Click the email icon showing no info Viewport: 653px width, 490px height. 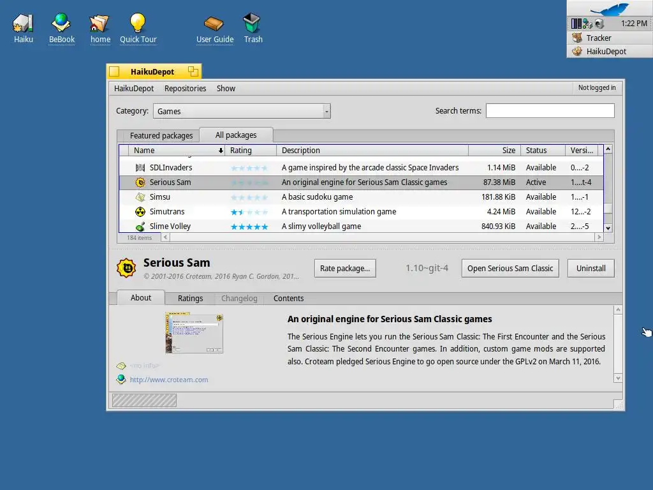[121, 366]
